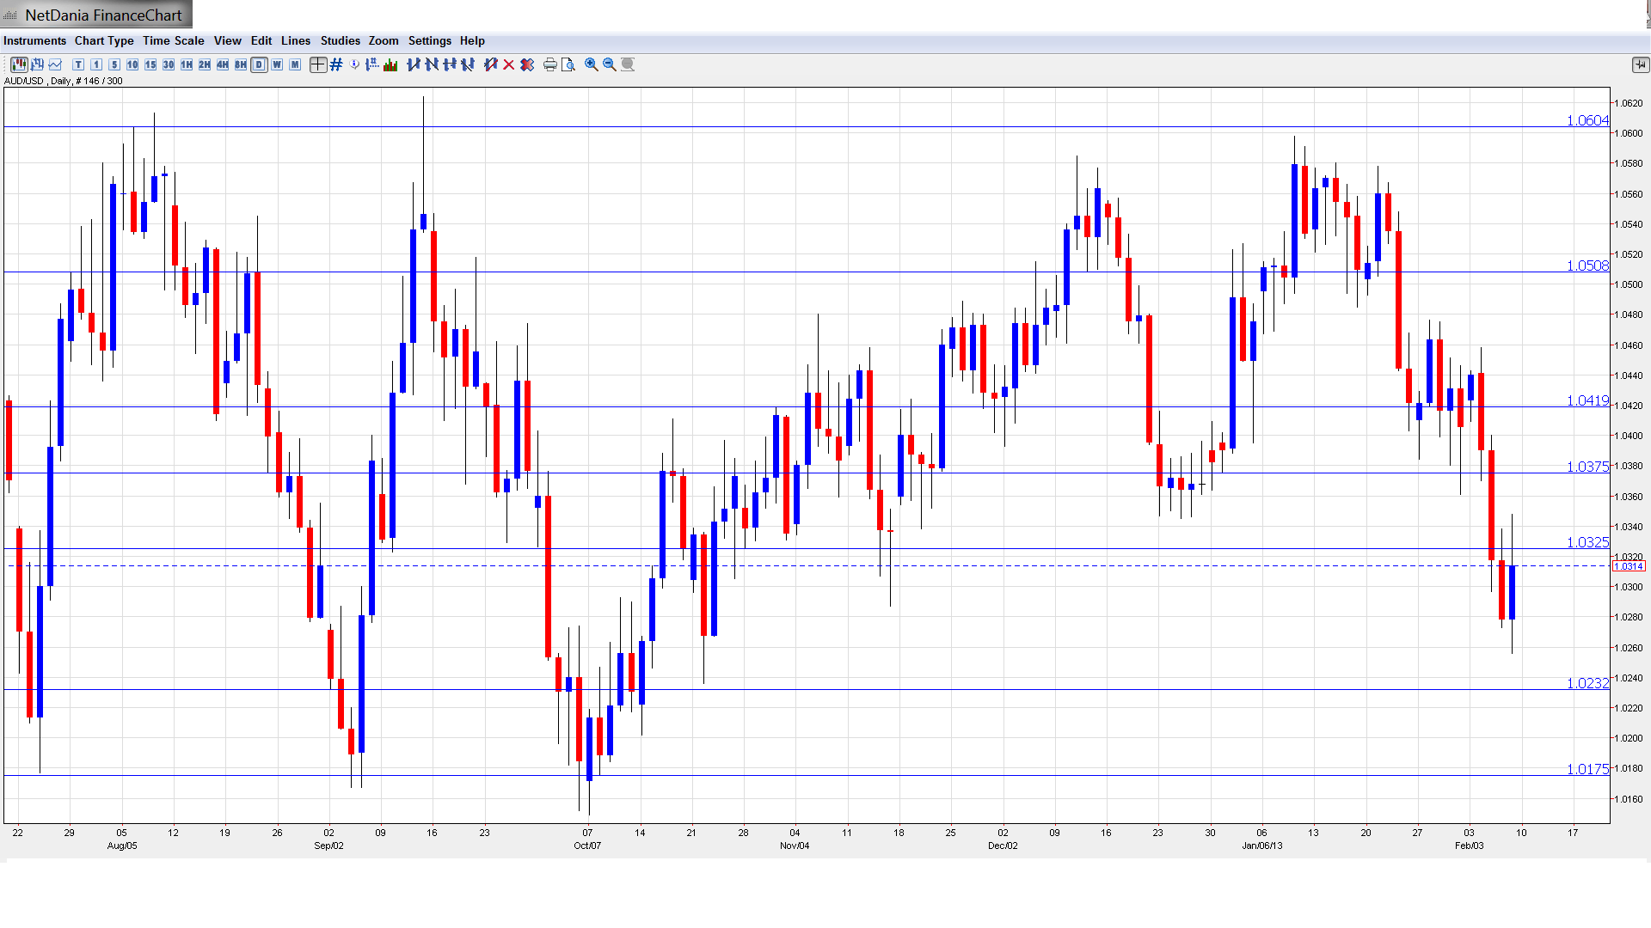
Task: Click the print chart icon
Action: click(549, 64)
